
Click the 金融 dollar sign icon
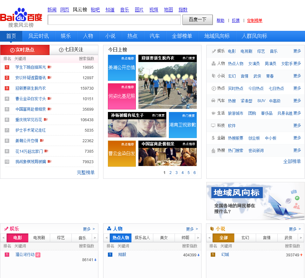pyautogui.click(x=213, y=138)
